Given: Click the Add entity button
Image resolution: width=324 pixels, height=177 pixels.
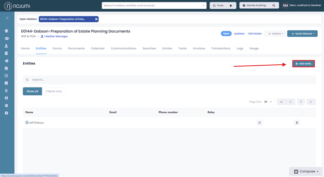Looking at the screenshot, I should (303, 64).
